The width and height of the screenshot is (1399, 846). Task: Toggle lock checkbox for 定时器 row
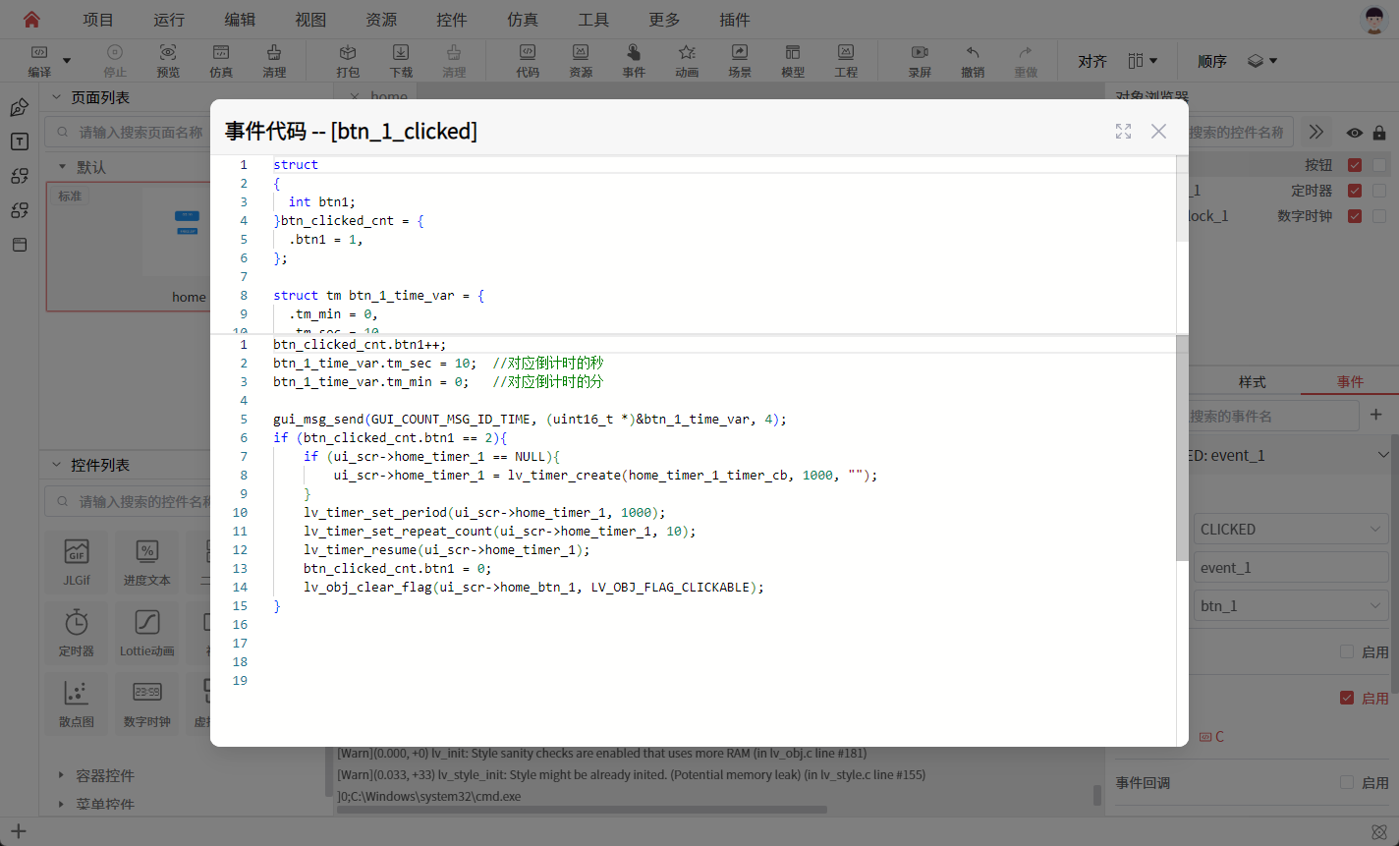1379,191
